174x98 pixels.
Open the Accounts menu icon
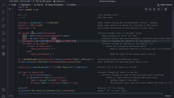coord(4,90)
